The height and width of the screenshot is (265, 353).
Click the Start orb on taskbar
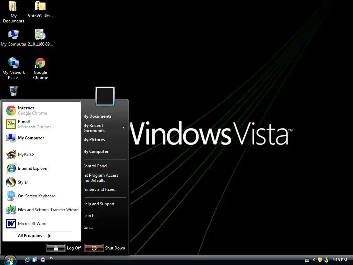[10, 260]
